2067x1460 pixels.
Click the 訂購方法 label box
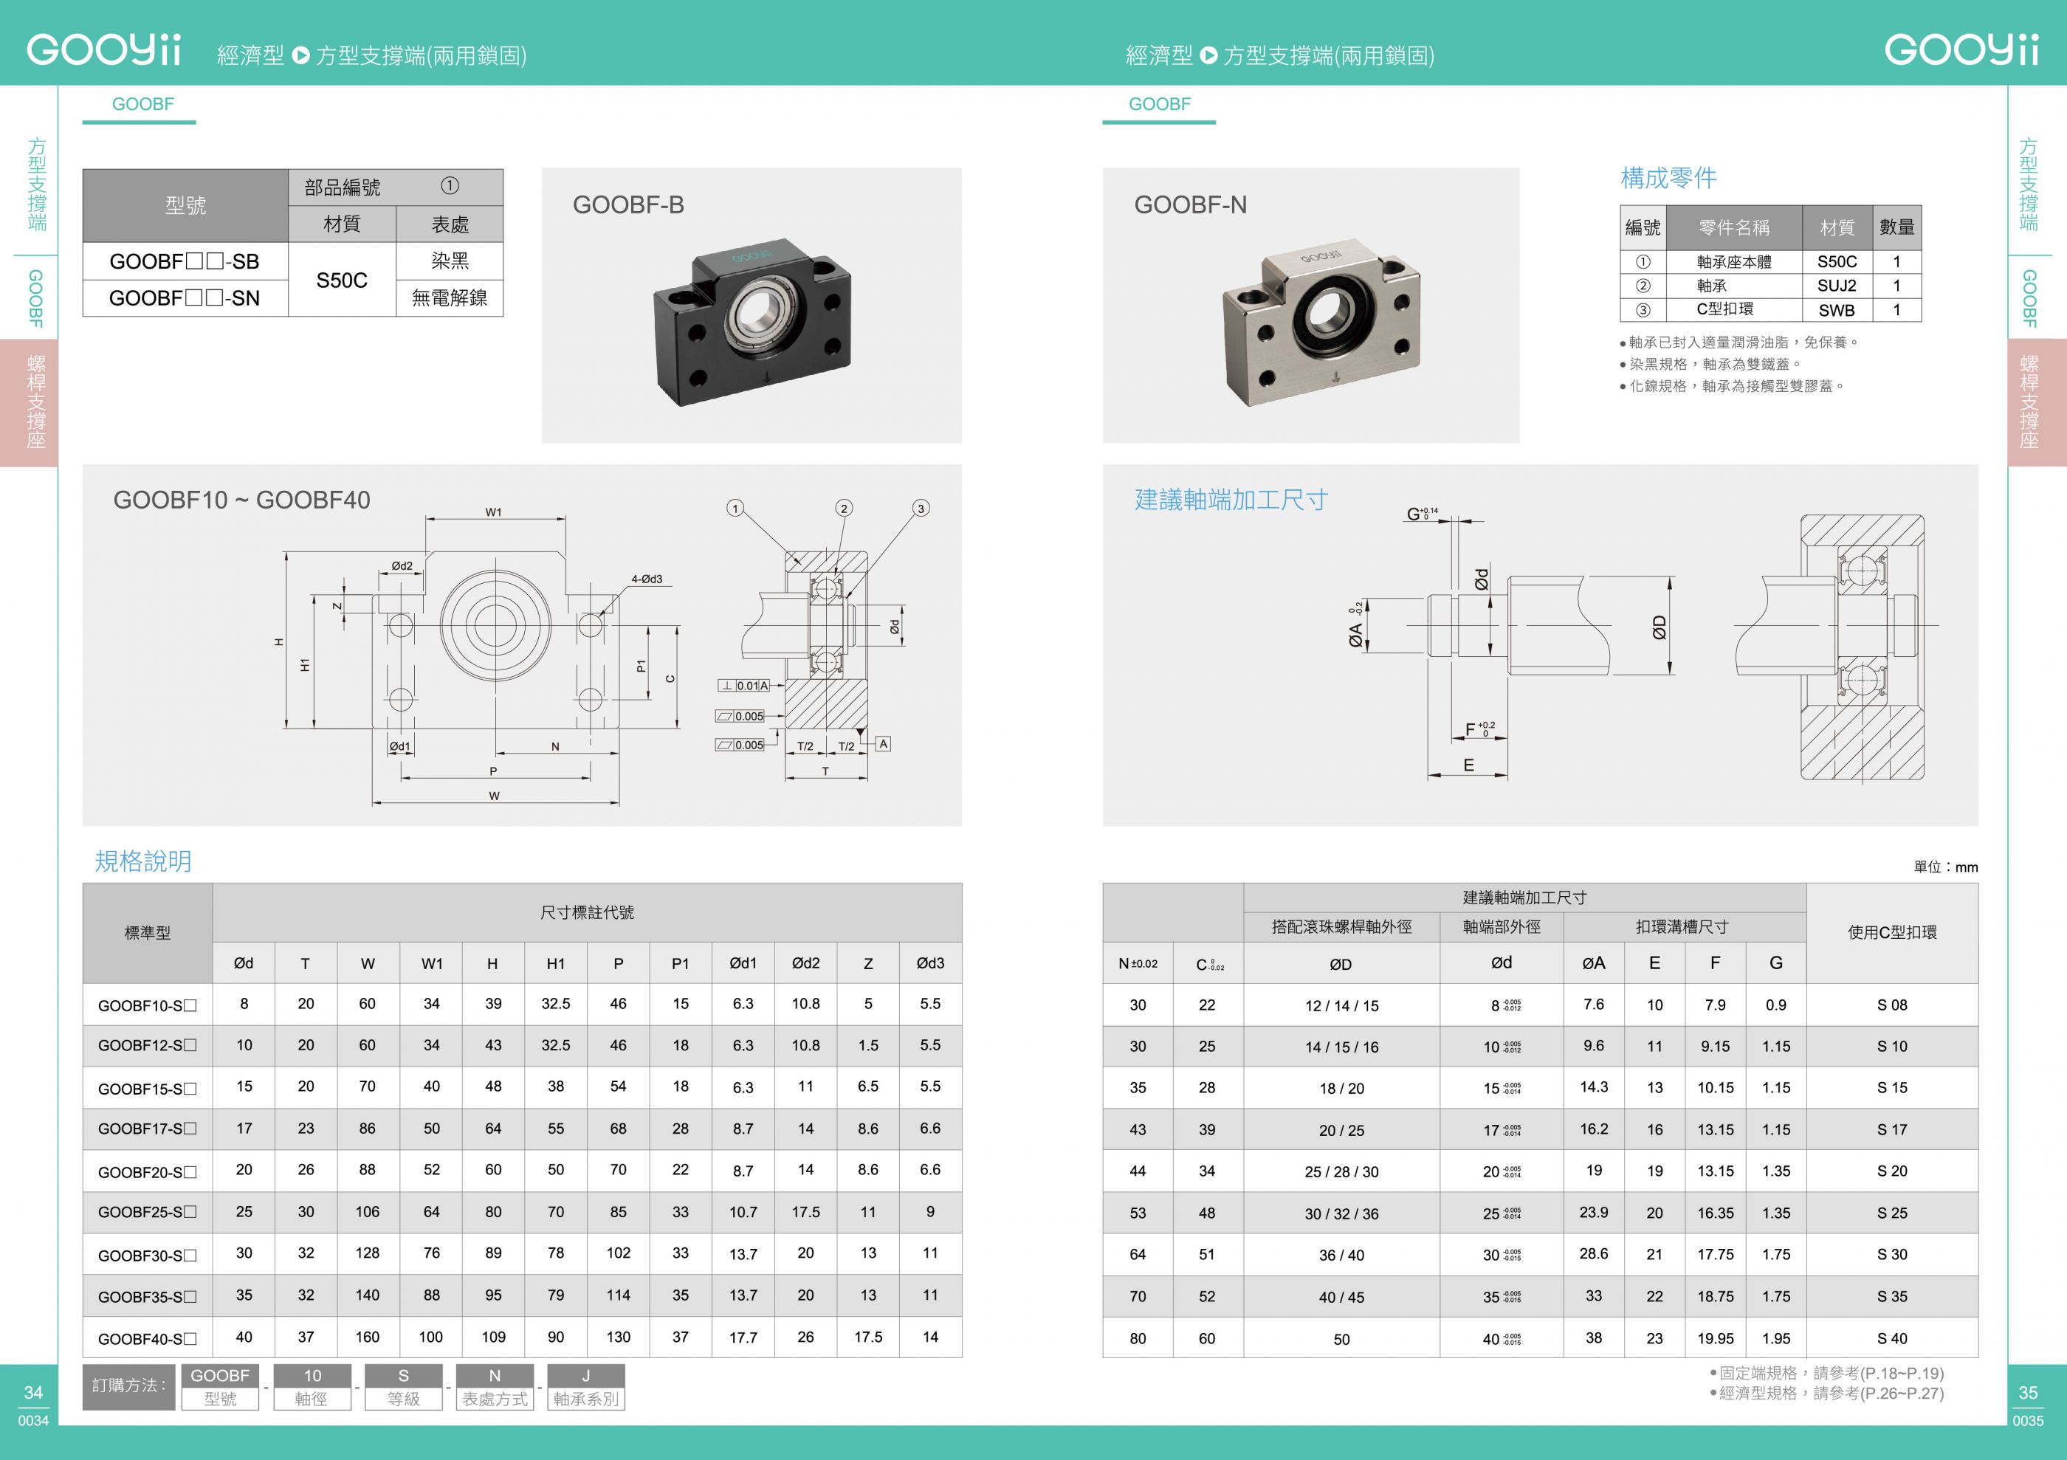click(x=130, y=1386)
